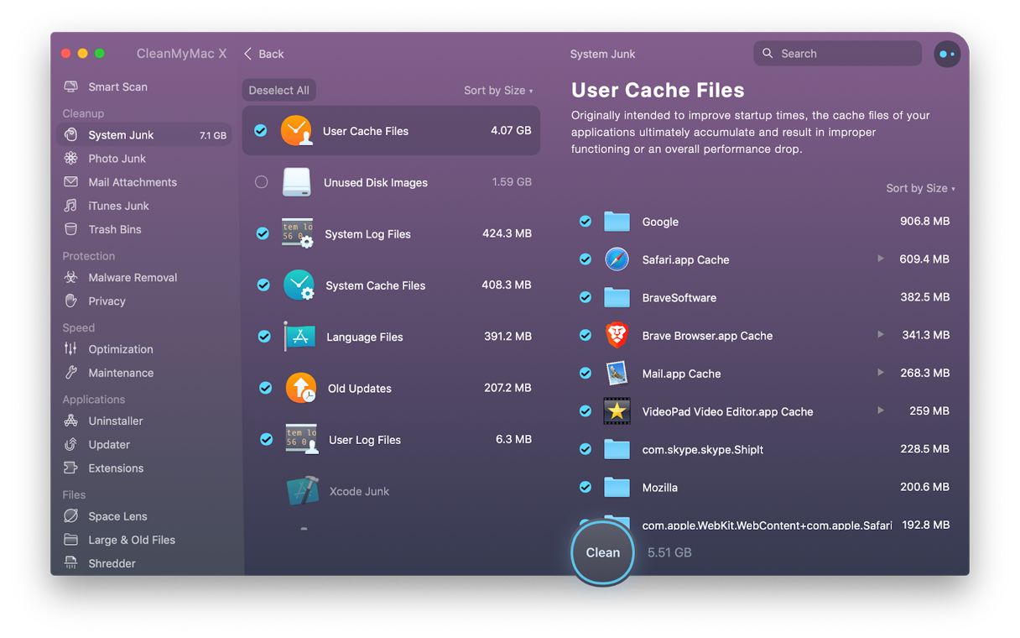This screenshot has width=1020, height=638.
Task: Open the Optimization section
Action: click(143, 348)
